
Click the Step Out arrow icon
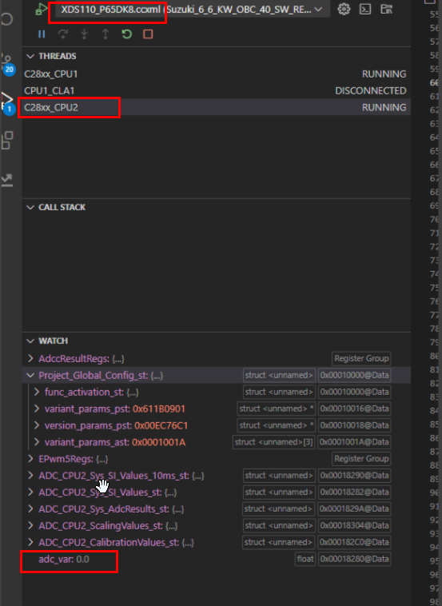coord(106,34)
